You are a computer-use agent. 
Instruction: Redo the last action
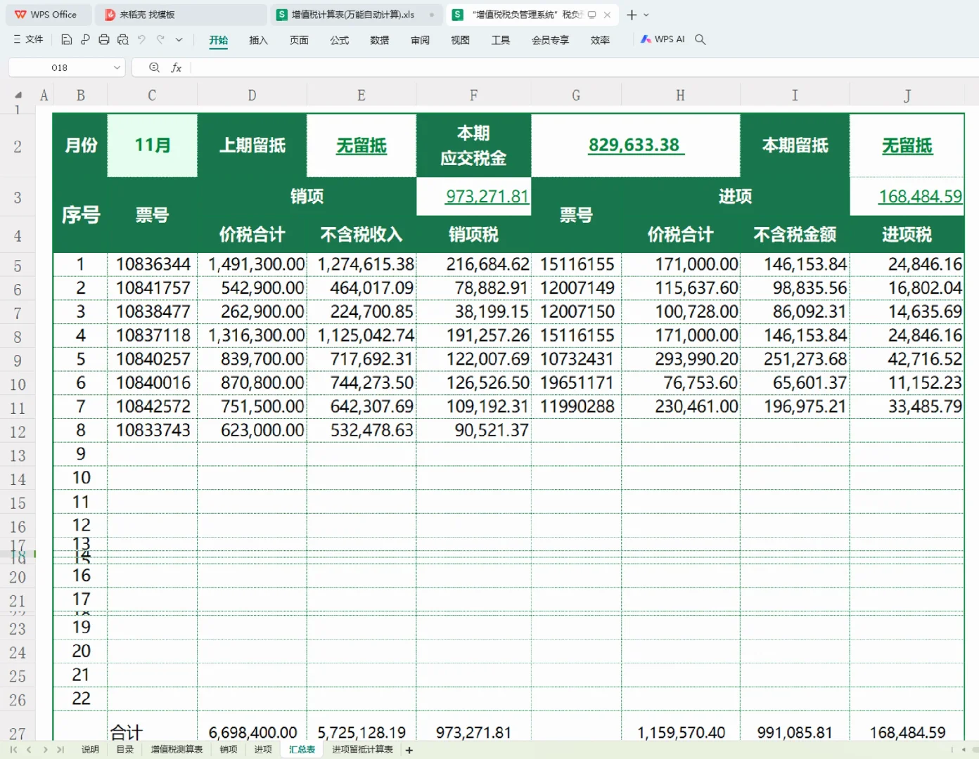[160, 39]
